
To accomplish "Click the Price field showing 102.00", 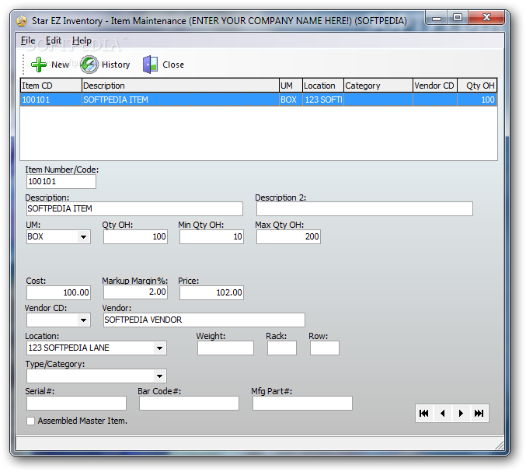I will click(x=211, y=292).
